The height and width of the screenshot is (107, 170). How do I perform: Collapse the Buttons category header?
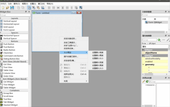[1, 41]
